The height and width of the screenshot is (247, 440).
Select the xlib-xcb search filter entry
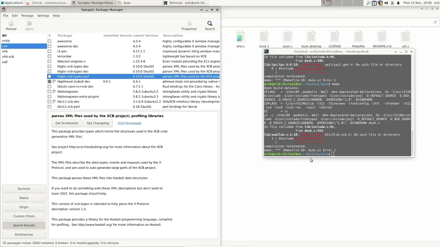tap(8, 57)
